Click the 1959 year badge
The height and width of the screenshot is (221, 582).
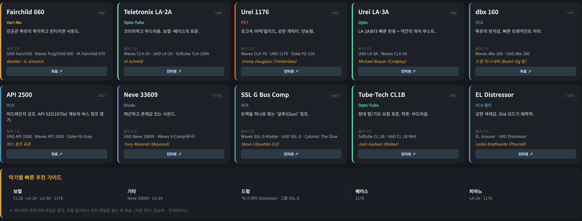pyautogui.click(x=101, y=13)
